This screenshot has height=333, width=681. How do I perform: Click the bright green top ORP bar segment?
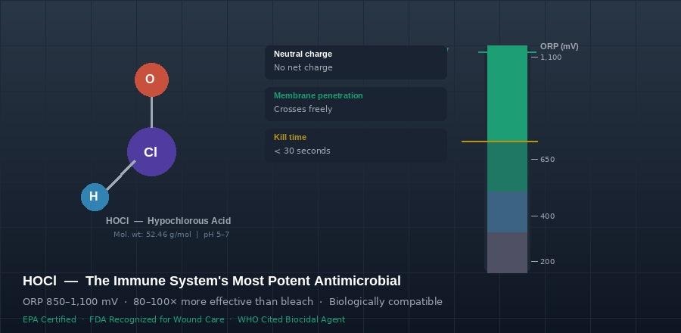(507, 91)
